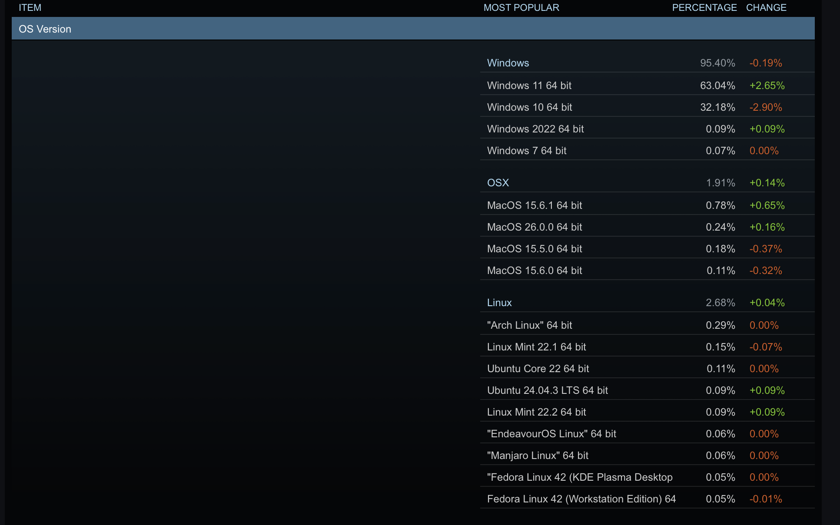This screenshot has height=525, width=840.
Task: Click the PERCENTAGE column header
Action: pyautogui.click(x=704, y=7)
